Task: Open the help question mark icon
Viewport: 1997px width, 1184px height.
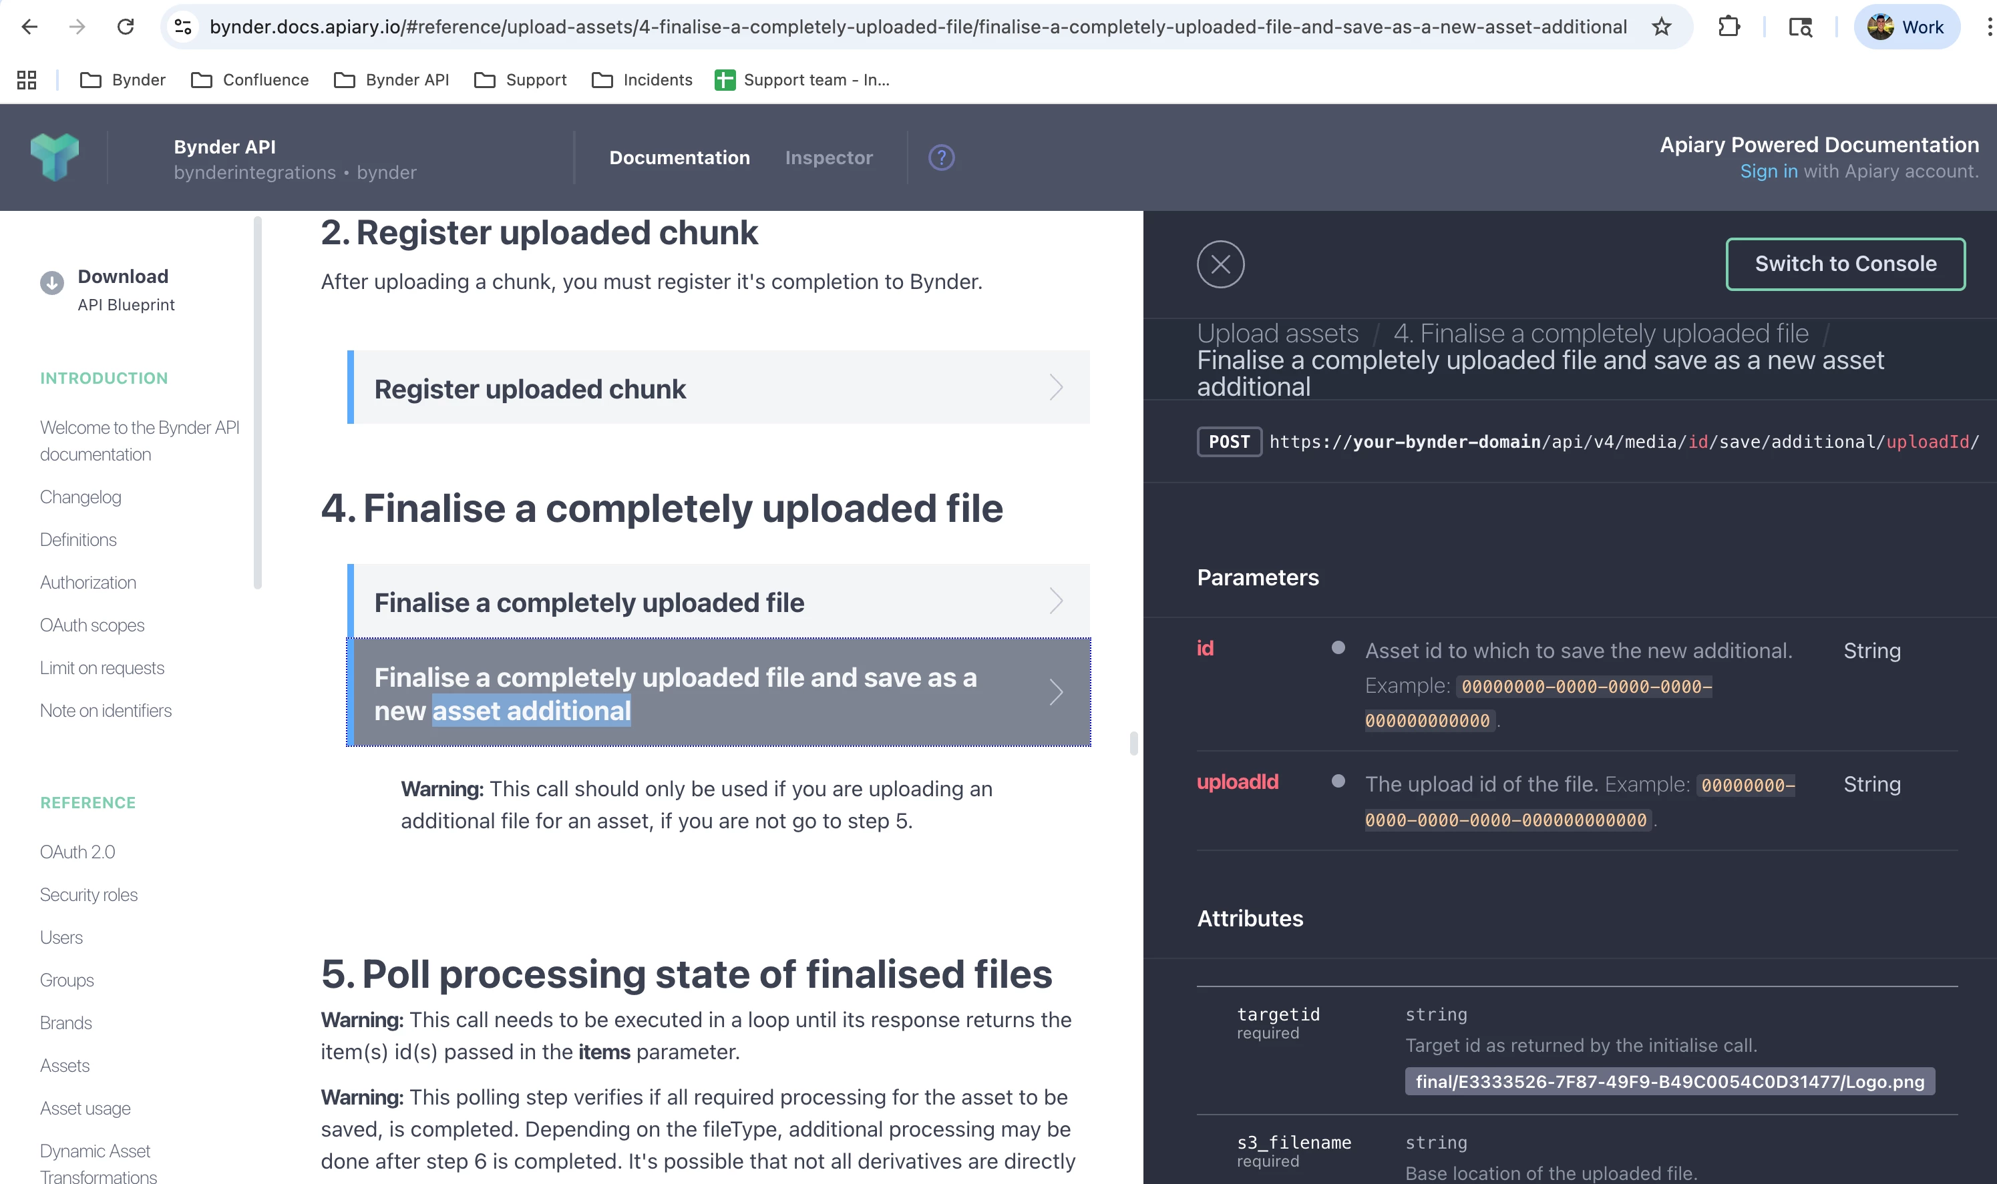Action: pyautogui.click(x=941, y=158)
